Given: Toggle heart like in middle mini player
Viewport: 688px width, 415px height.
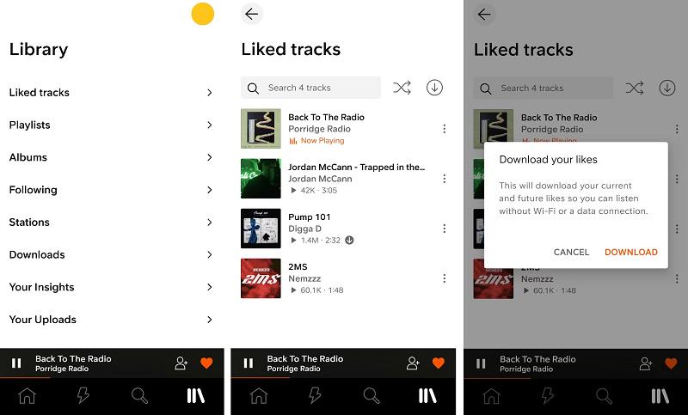Looking at the screenshot, I should coord(439,363).
